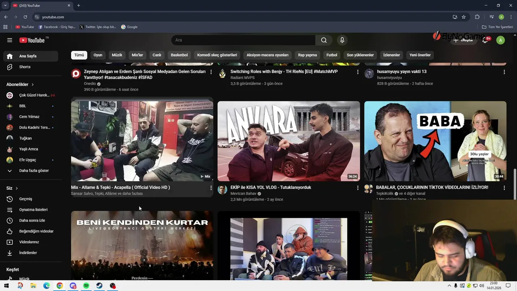Open options for the Zeynep Atılgan video
This screenshot has height=291, width=517.
pyautogui.click(x=211, y=72)
